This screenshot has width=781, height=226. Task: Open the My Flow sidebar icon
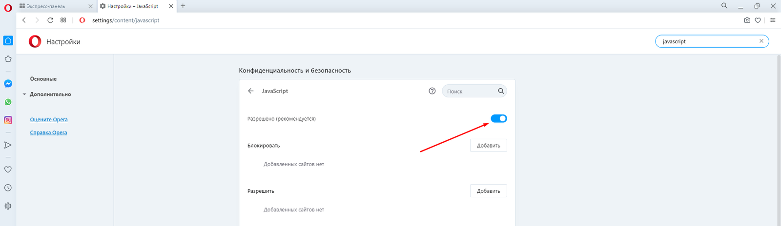pos(8,145)
